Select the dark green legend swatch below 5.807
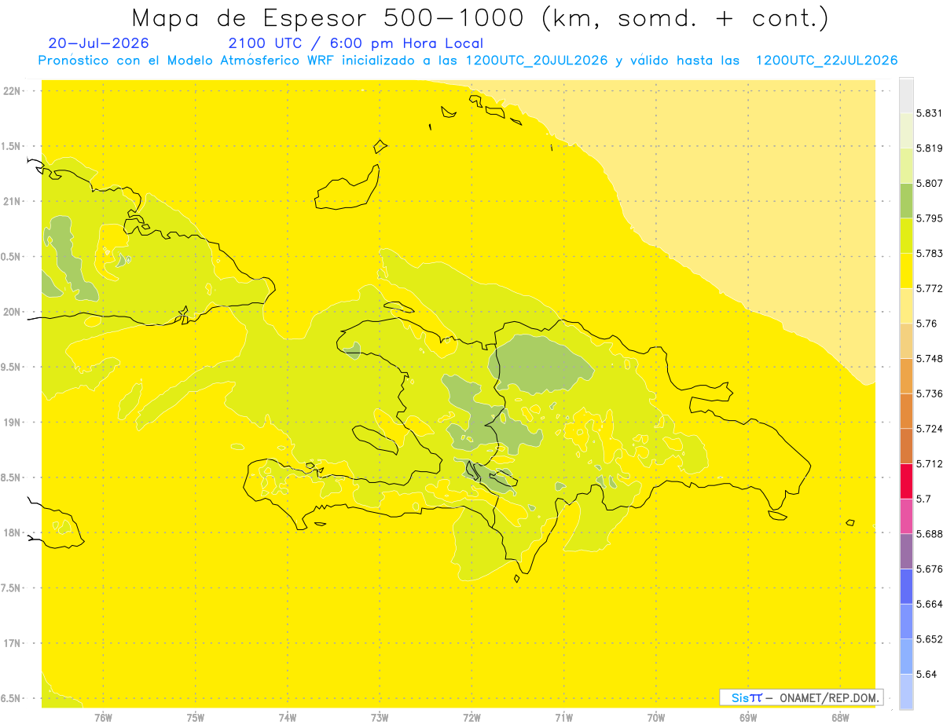 (906, 200)
